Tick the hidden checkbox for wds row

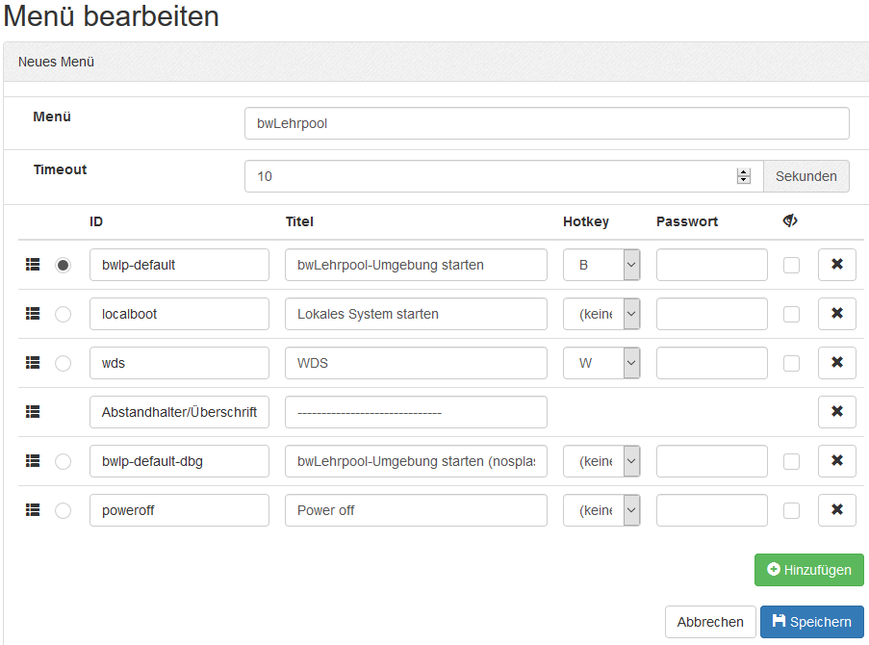(791, 363)
